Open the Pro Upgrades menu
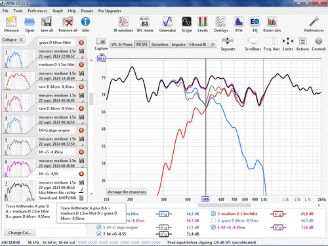This screenshot has width=328, height=246. pos(110,10)
